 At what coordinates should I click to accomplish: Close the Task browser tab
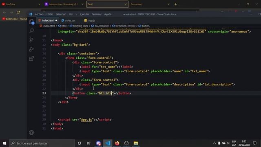click(x=126, y=4)
